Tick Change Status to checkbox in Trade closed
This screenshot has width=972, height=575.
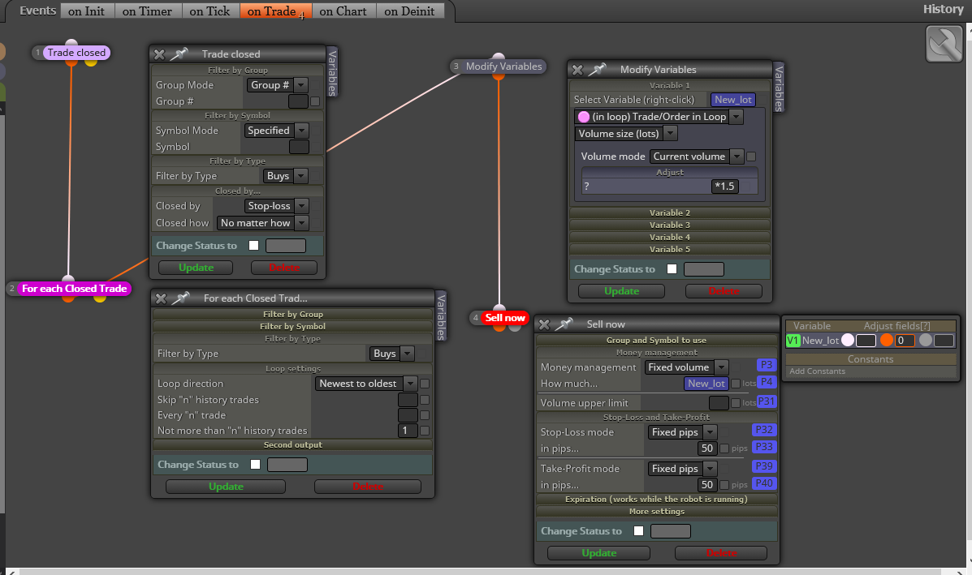(253, 246)
